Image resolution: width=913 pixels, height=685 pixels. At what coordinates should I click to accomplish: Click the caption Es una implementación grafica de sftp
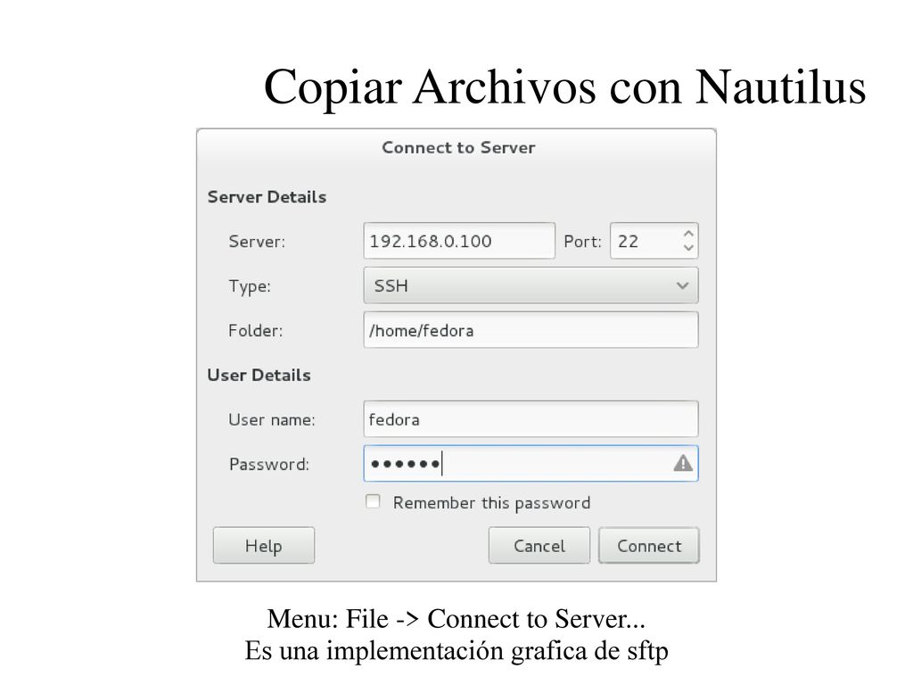456,650
